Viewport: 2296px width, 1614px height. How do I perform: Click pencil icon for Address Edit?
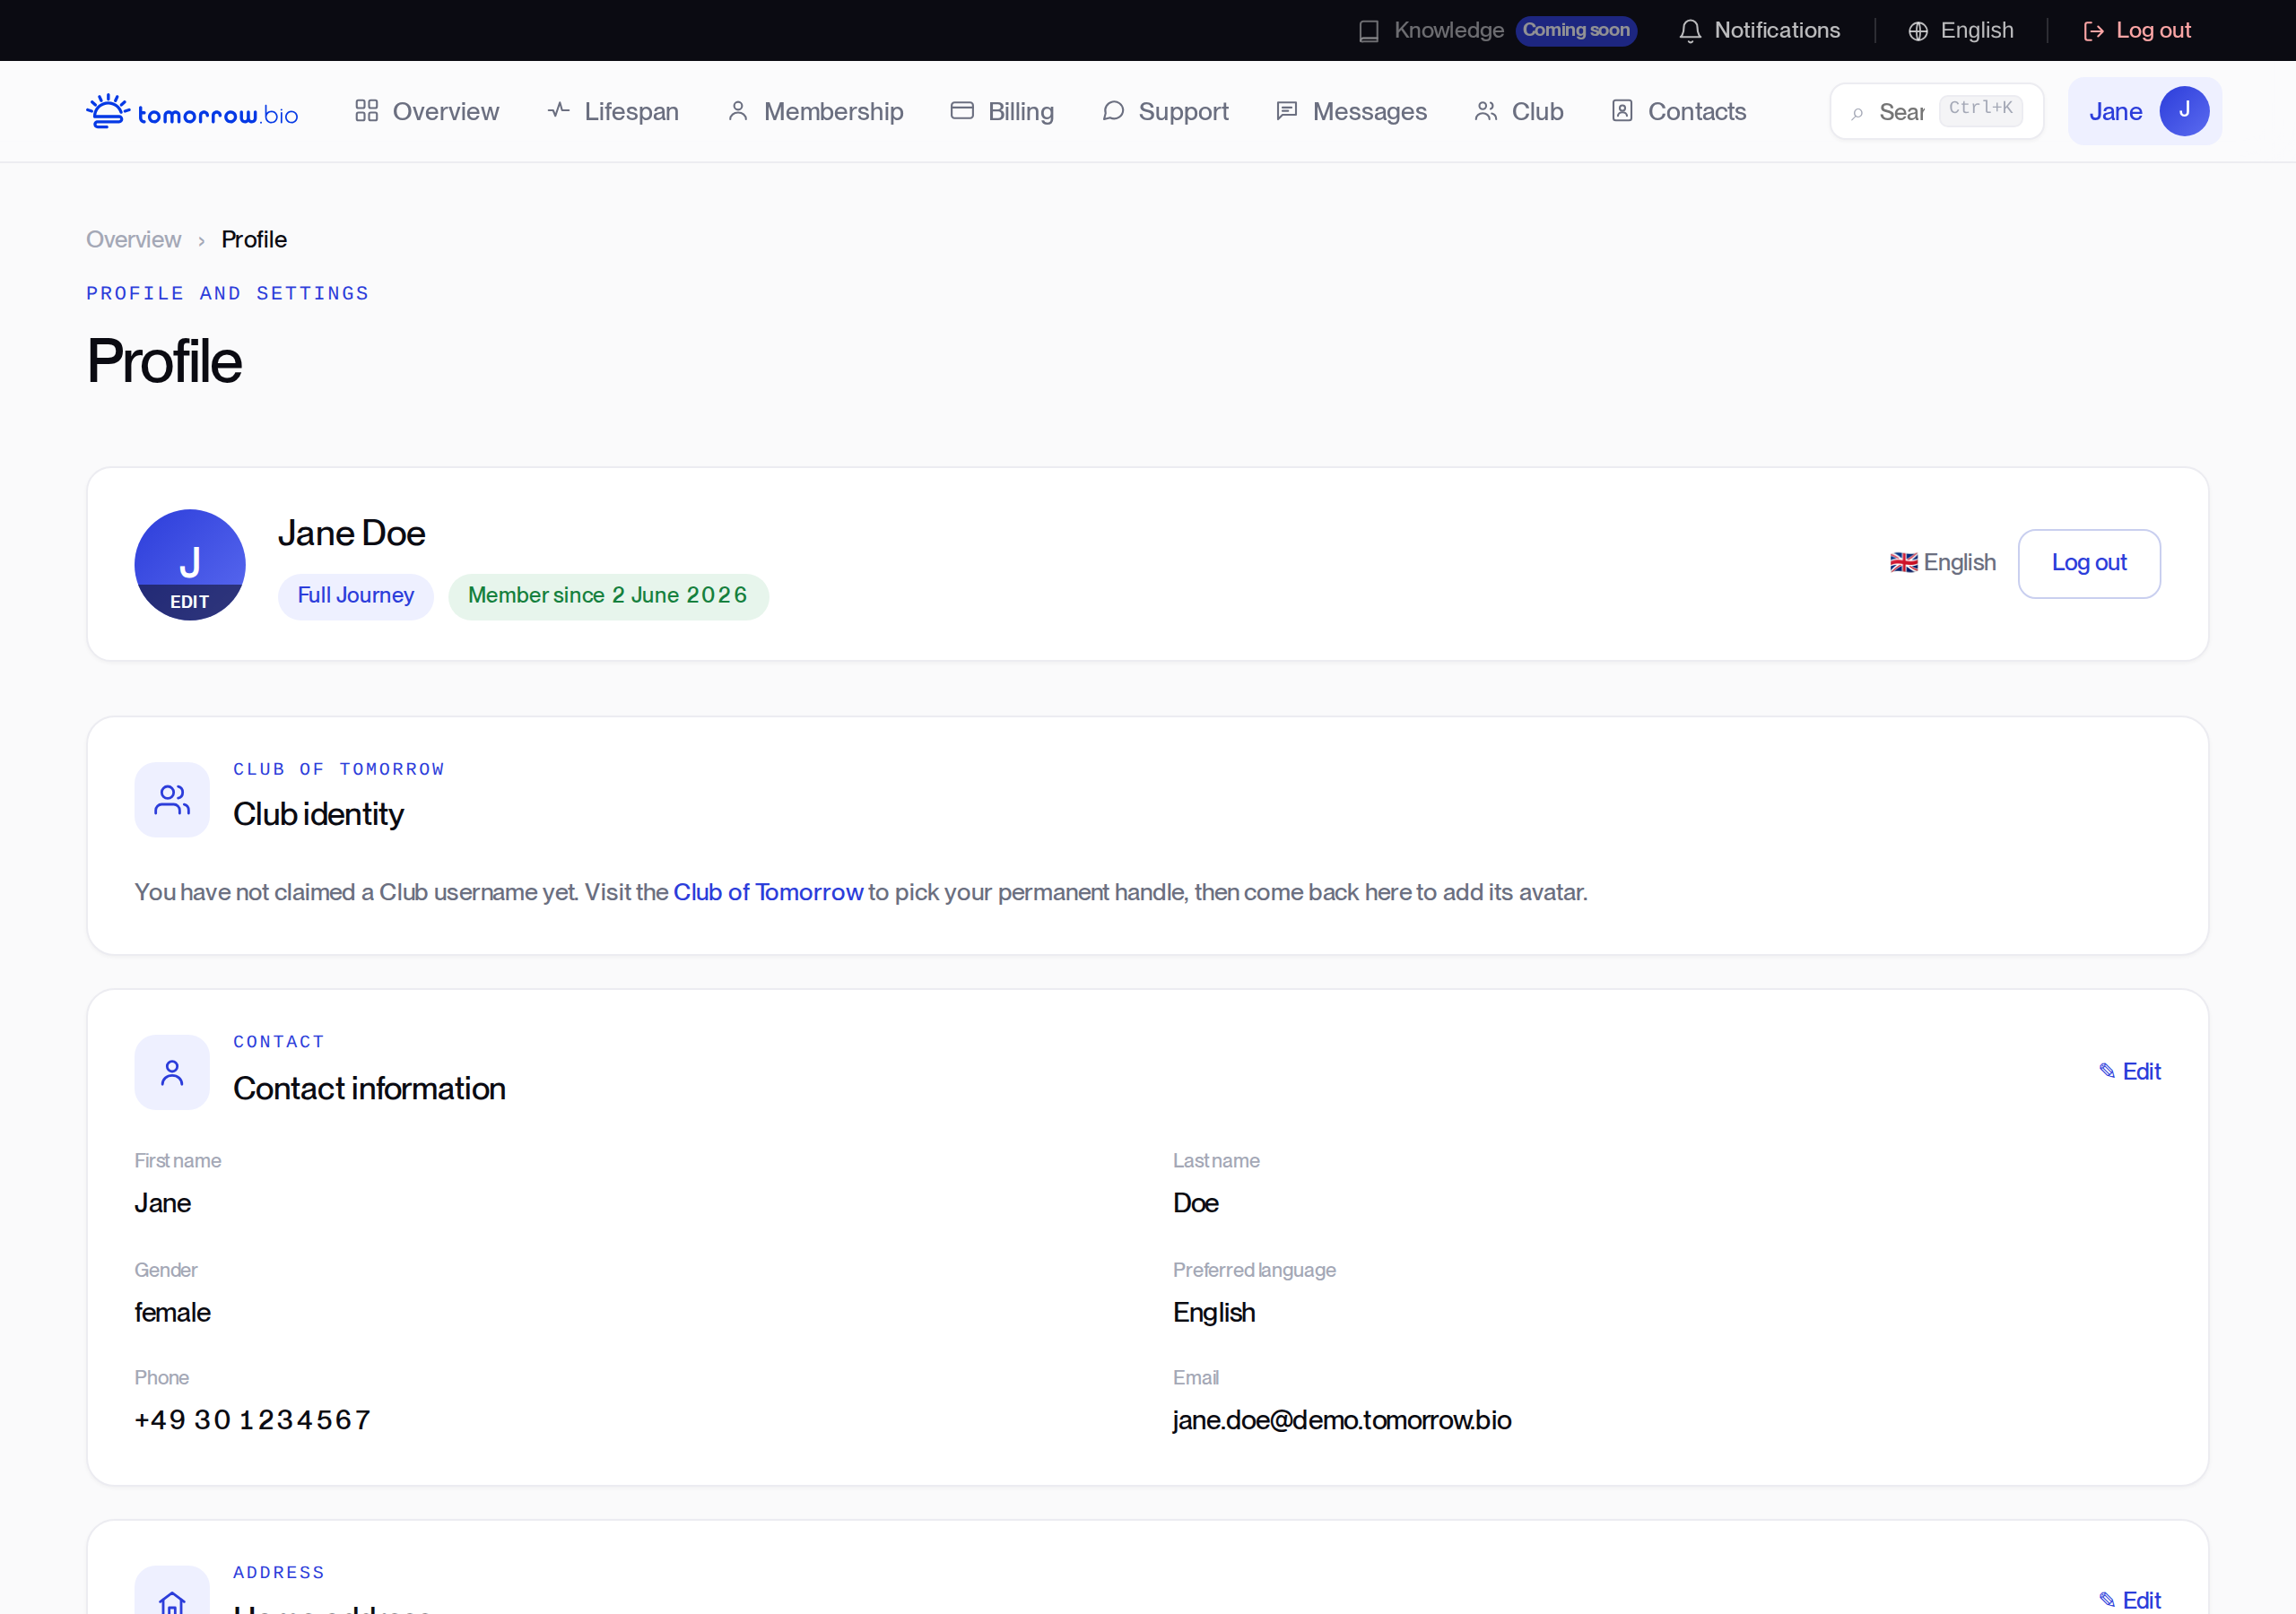click(x=2107, y=1600)
